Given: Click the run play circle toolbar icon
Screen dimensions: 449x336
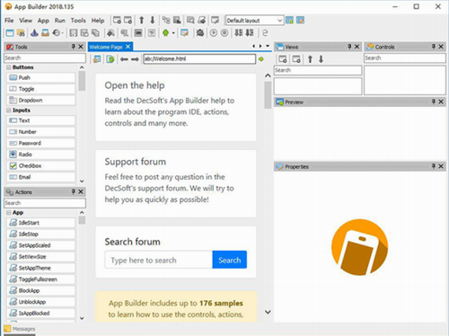Looking at the screenshot, I should 214,32.
